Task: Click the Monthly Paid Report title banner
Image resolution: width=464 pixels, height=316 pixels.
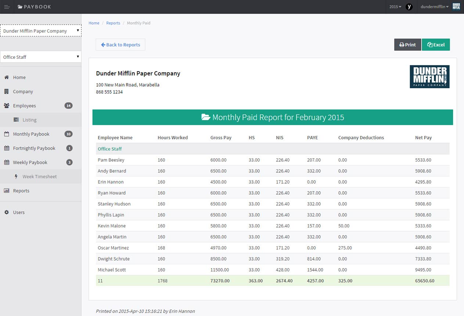Action: tap(273, 117)
